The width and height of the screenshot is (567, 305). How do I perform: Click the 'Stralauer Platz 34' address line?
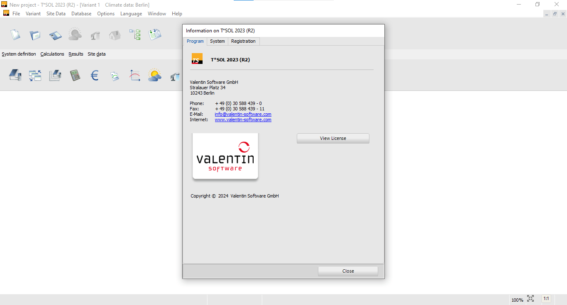click(x=208, y=88)
